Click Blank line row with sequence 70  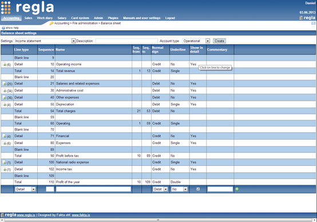158,130
